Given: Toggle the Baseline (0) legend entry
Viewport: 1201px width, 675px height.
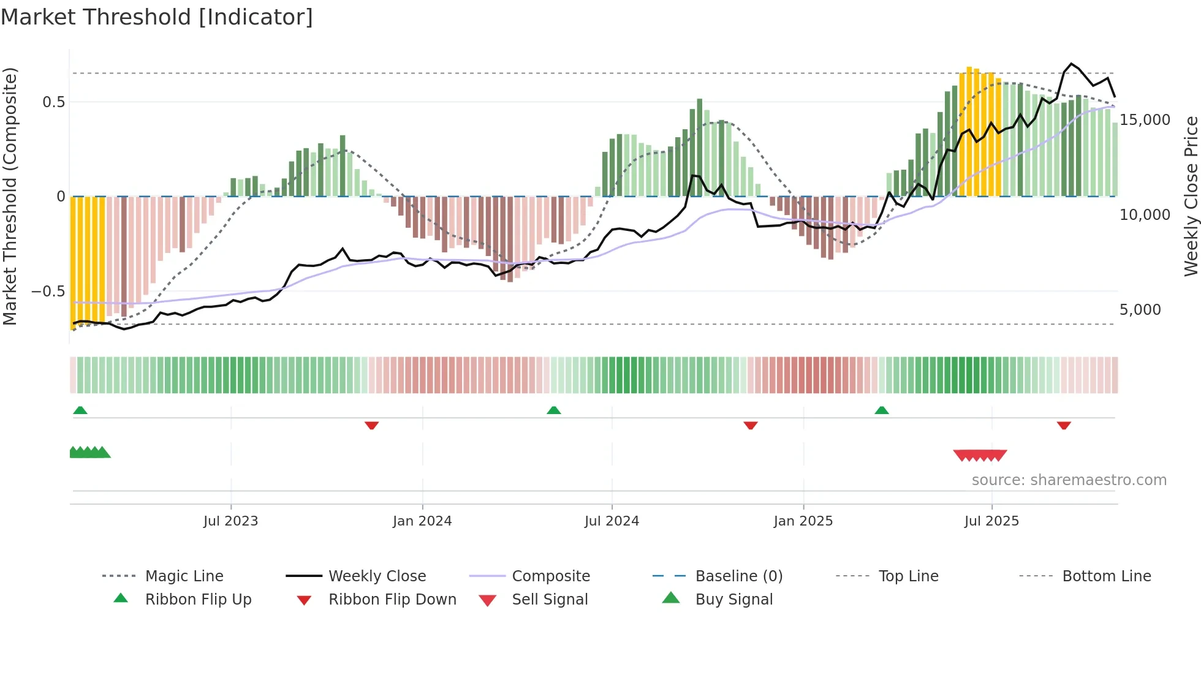Looking at the screenshot, I should pos(739,576).
